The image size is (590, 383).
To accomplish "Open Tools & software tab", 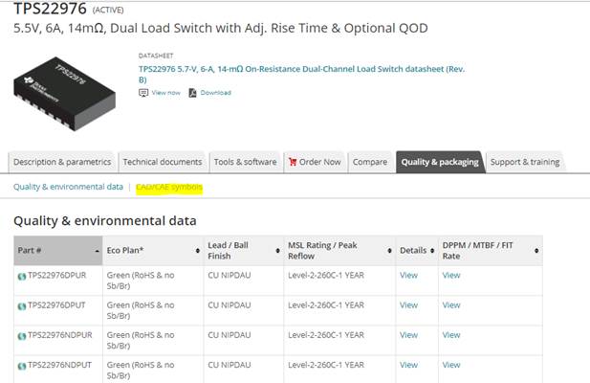I will [246, 162].
